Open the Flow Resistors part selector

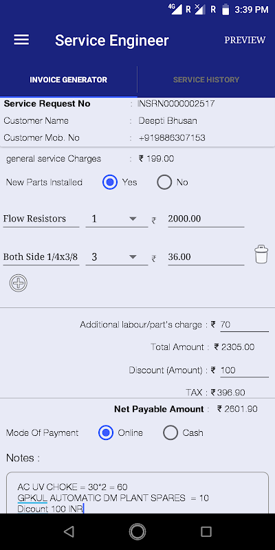[41, 219]
